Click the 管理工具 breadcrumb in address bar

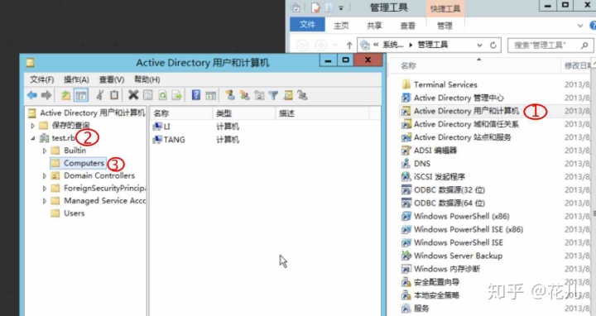tap(432, 45)
